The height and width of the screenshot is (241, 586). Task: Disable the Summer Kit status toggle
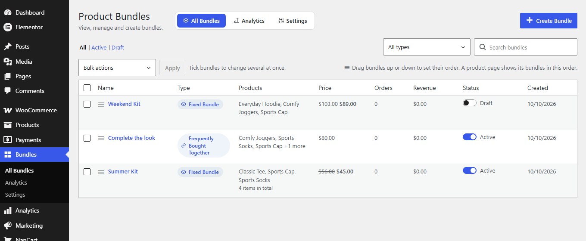470,170
